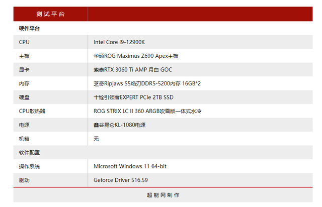This screenshot has width=322, height=207.
Task: Click the 软件配置 section heading
Action: coord(29,152)
